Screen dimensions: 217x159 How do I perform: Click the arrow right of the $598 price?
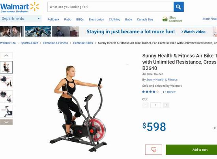click(215, 128)
